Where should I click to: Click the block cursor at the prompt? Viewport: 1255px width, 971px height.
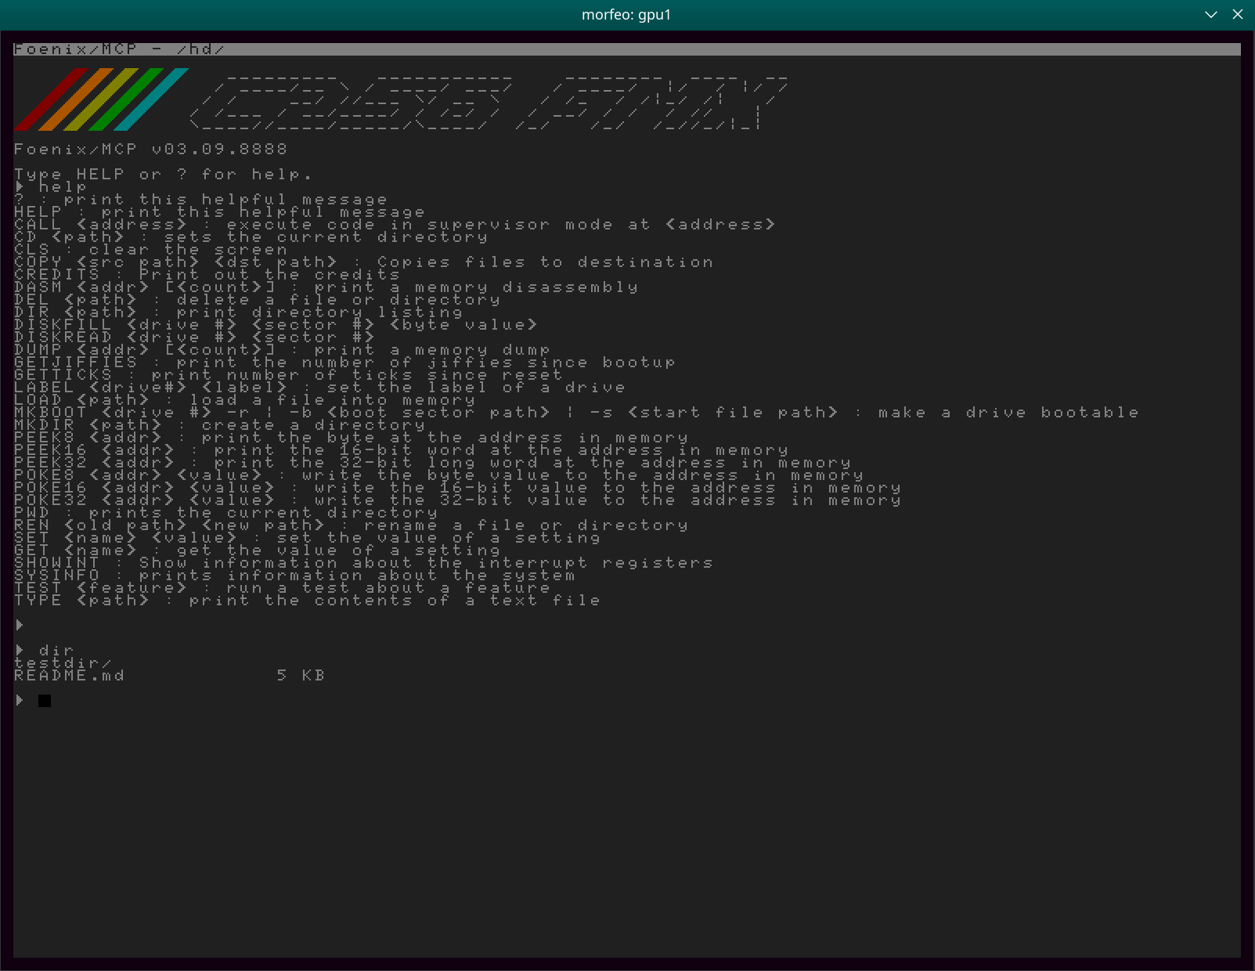[x=45, y=700]
